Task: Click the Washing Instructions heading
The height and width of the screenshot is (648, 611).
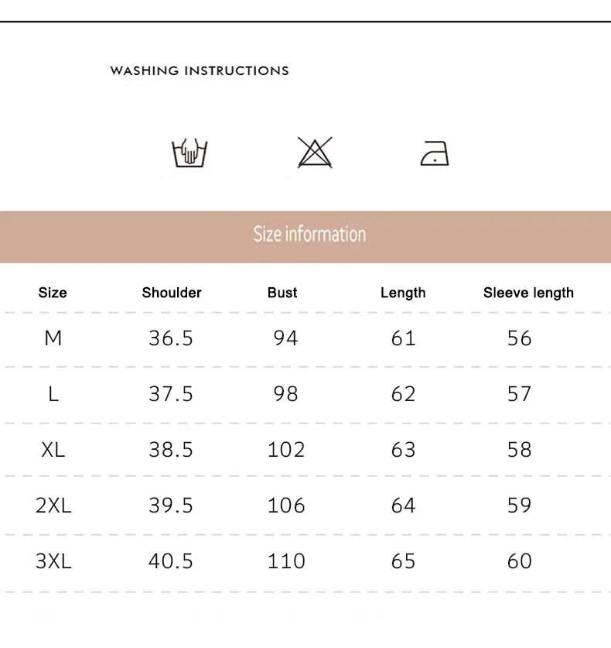Action: pos(200,70)
